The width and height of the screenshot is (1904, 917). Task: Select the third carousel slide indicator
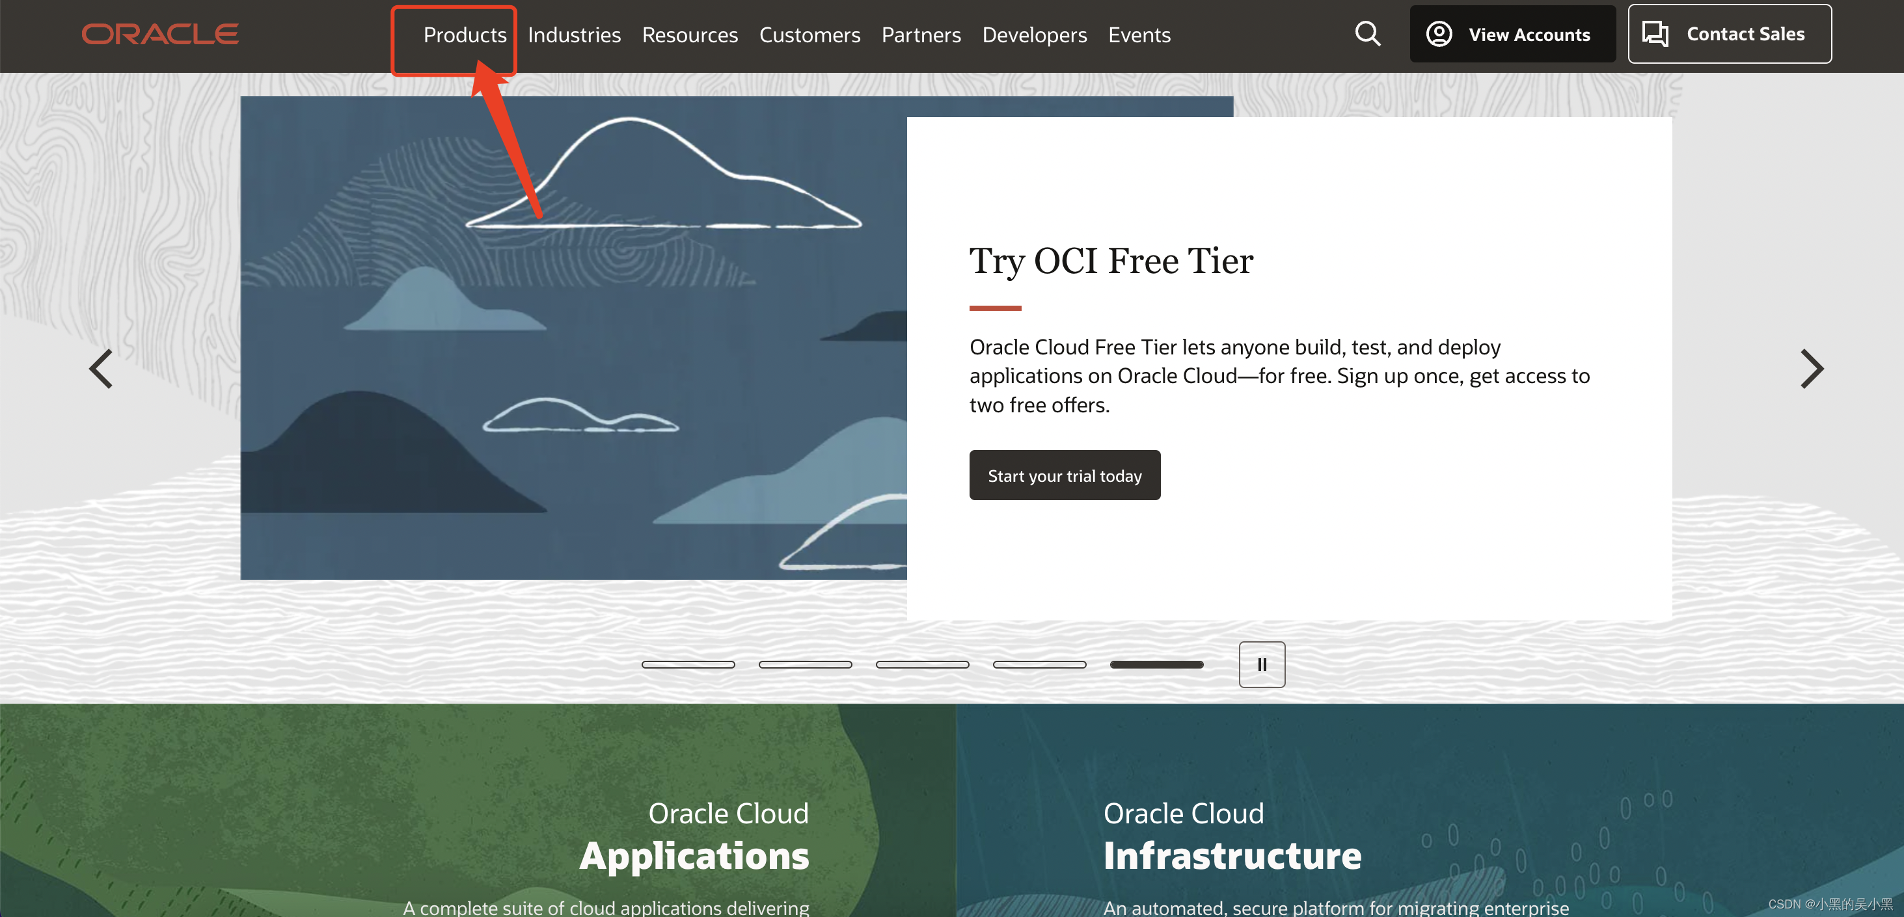[x=921, y=664]
